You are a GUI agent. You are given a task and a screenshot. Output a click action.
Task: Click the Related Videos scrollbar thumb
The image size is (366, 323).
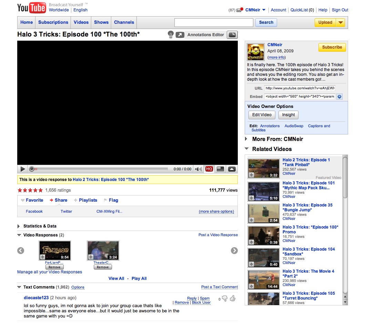[x=345, y=178]
